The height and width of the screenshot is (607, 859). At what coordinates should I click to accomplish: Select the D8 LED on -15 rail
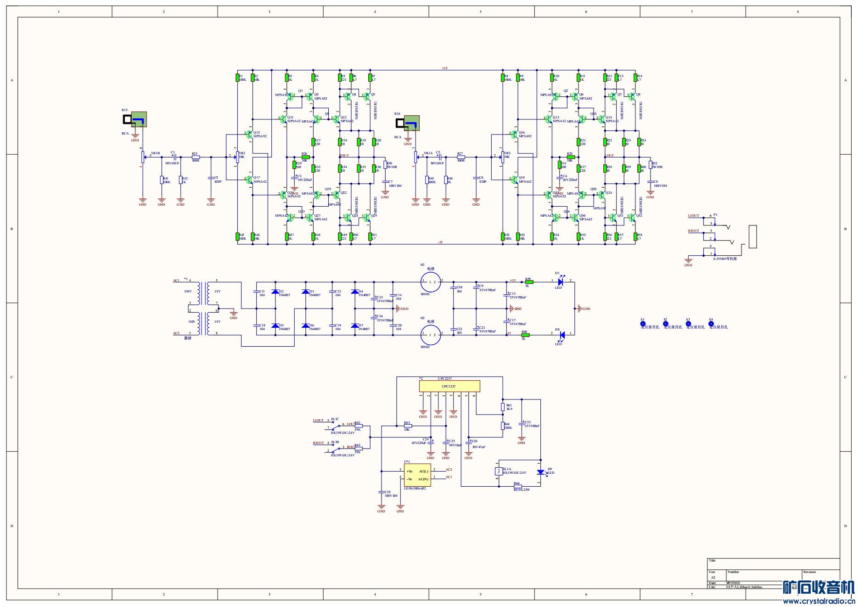tap(561, 334)
